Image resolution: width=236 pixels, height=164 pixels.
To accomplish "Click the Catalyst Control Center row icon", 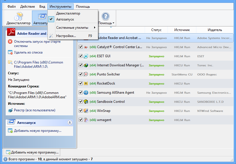I will (86, 47).
